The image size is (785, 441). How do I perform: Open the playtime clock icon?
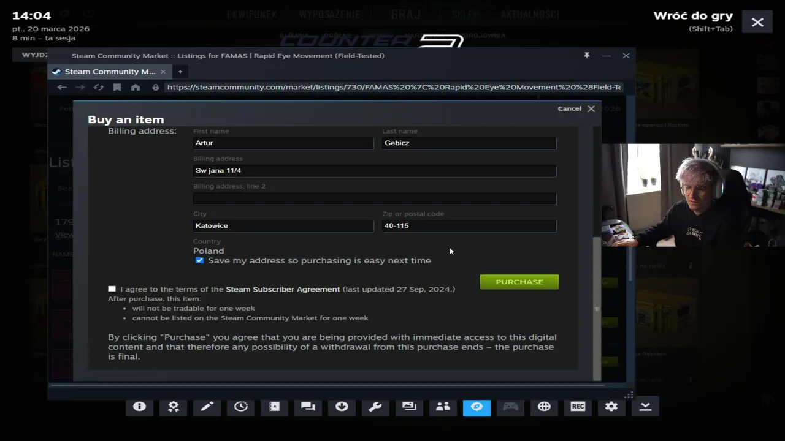[x=240, y=407]
